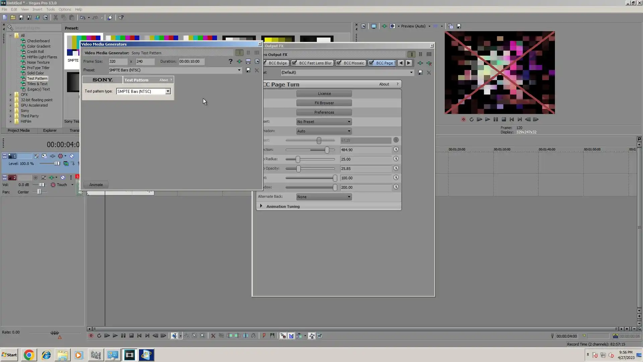Screen dimensions: 643x362
Task: Select Noise Texture in generators list
Action: 38,62
